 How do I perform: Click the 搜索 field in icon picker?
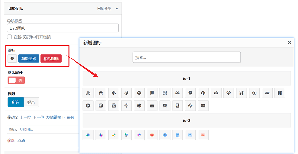[x=186, y=57]
